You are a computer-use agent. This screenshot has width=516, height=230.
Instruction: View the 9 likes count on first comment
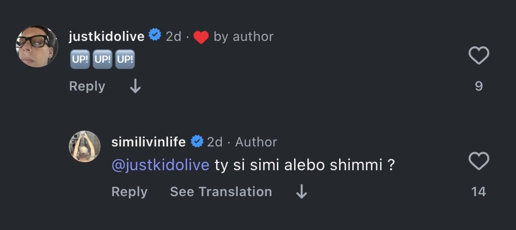point(479,86)
